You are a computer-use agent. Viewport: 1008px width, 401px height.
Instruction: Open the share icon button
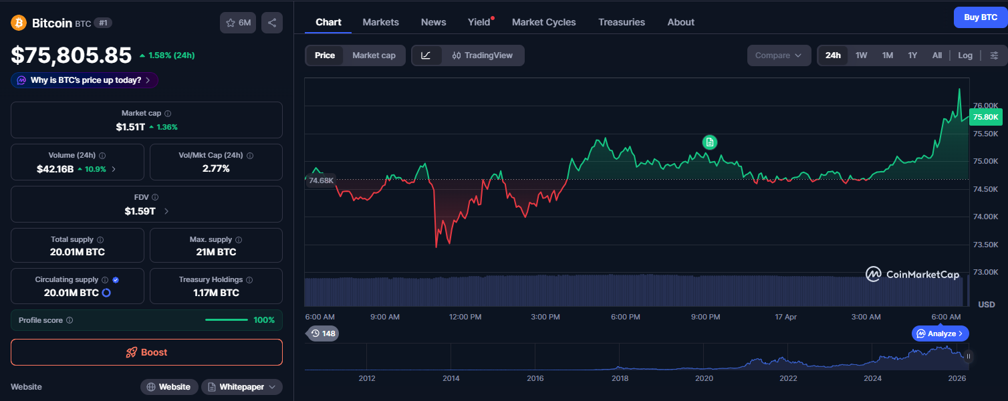(x=272, y=23)
